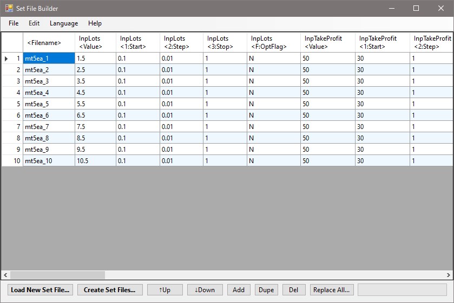Viewport: 454px width, 303px height.
Task: Select the mt5ea_5 filename cell
Action: pyautogui.click(x=49, y=104)
